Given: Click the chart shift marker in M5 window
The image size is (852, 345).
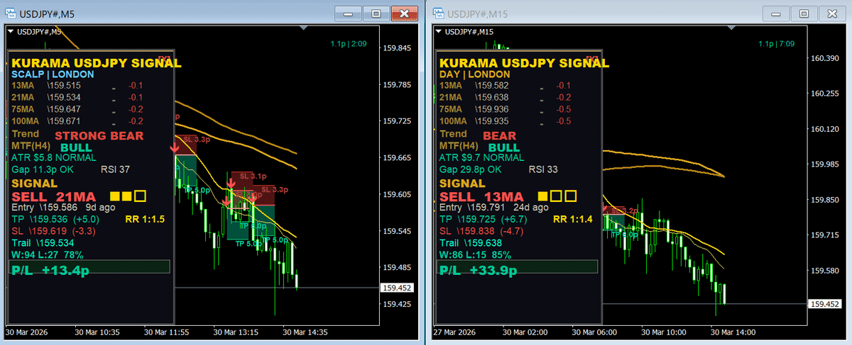Looking at the screenshot, I should 304,28.
